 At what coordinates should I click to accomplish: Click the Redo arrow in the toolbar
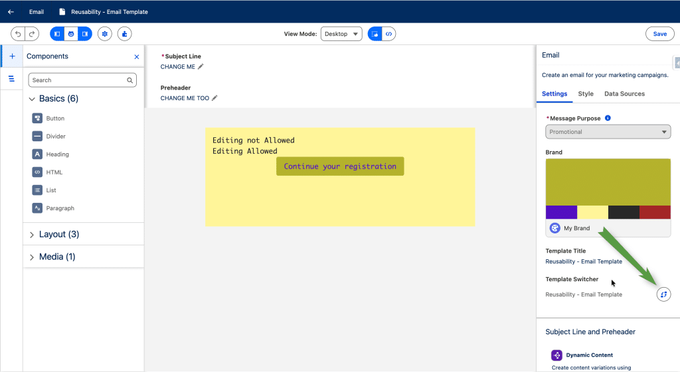coord(32,34)
